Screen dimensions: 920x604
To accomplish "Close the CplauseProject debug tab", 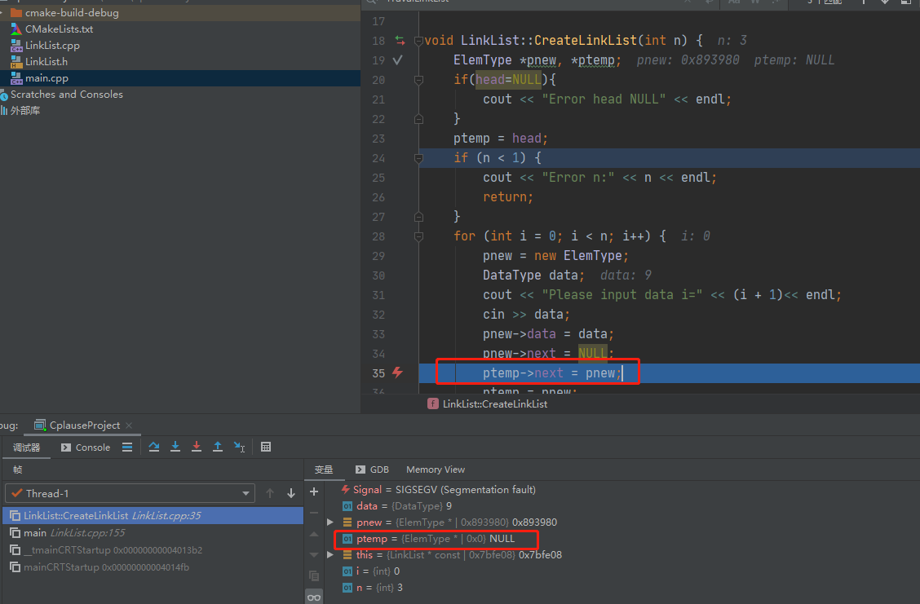I will [x=129, y=425].
